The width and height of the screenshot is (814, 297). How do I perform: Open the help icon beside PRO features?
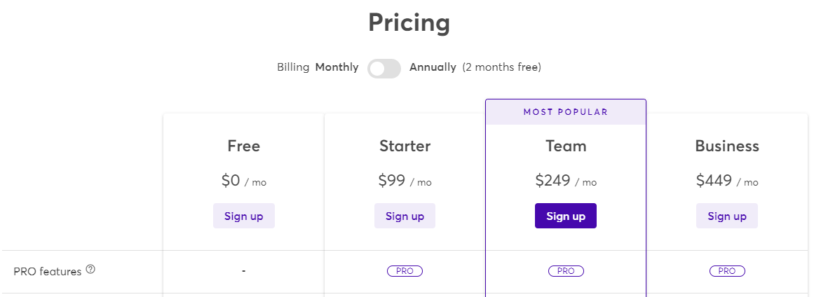pyautogui.click(x=91, y=269)
